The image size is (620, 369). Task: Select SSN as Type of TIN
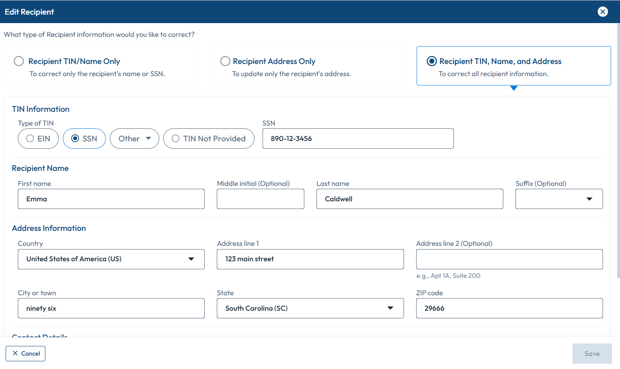tap(75, 139)
